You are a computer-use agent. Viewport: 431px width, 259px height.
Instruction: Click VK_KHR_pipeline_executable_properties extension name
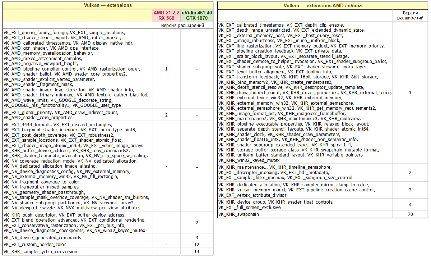pos(260,124)
